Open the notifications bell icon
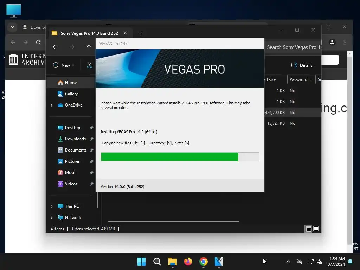The image size is (360, 270). tap(351, 262)
